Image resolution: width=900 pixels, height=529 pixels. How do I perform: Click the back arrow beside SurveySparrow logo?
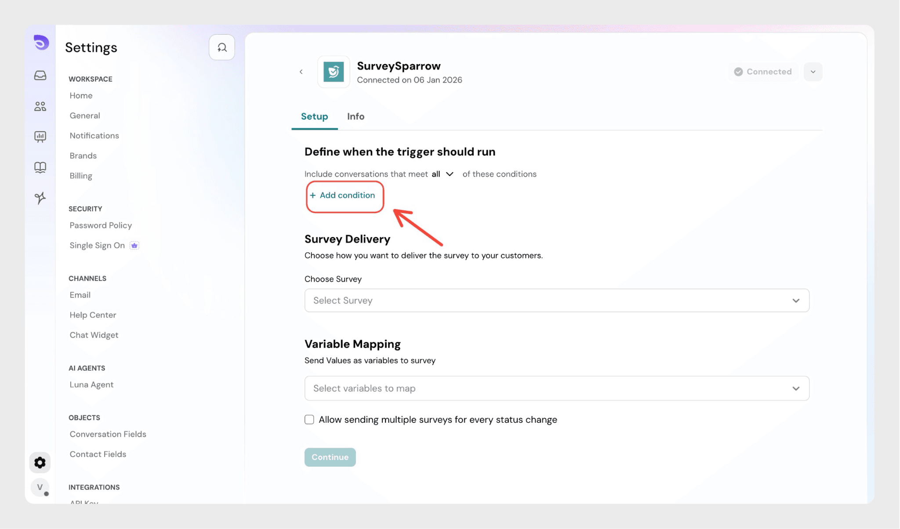[x=301, y=72]
